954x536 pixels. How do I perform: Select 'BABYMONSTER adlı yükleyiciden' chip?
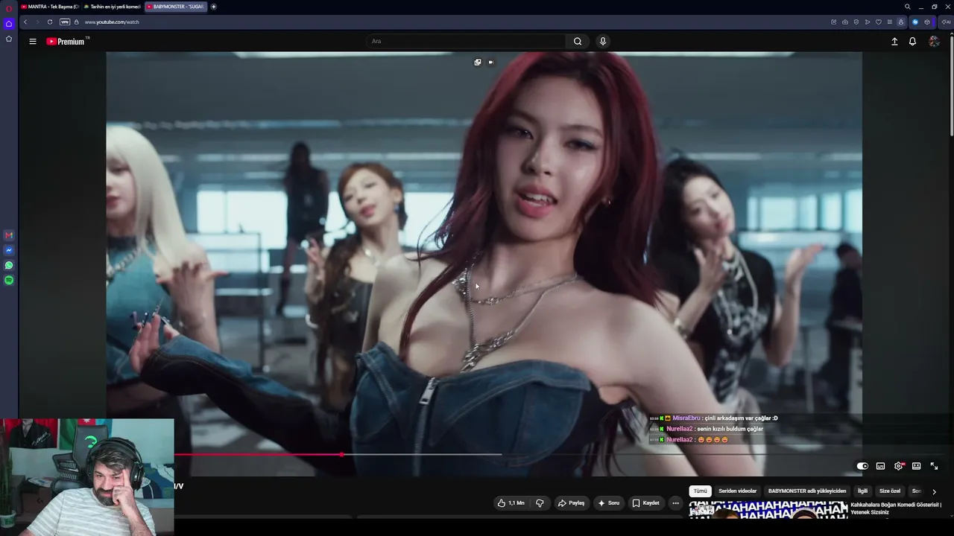807,491
